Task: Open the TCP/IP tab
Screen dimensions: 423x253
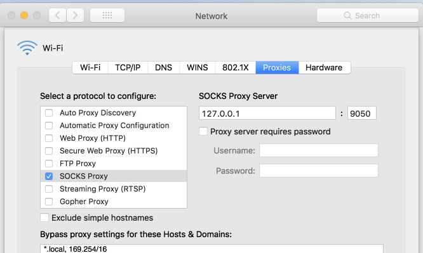Action: [x=128, y=67]
